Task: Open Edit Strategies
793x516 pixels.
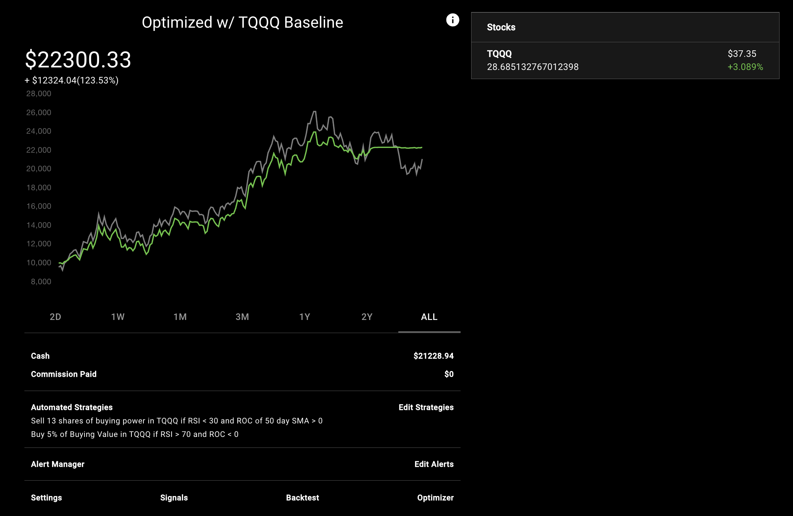Action: pyautogui.click(x=426, y=407)
